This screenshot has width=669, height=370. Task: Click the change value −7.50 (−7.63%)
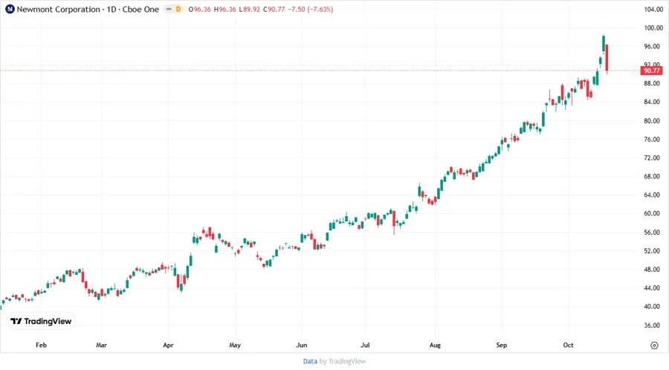click(311, 9)
